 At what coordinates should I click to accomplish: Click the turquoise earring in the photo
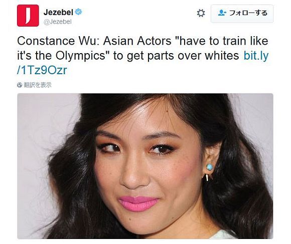pos(210,167)
